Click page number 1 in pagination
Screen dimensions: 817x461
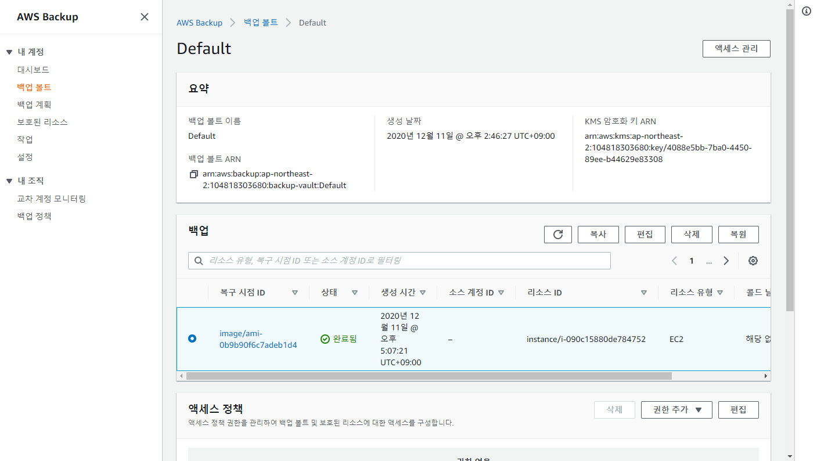pos(692,261)
